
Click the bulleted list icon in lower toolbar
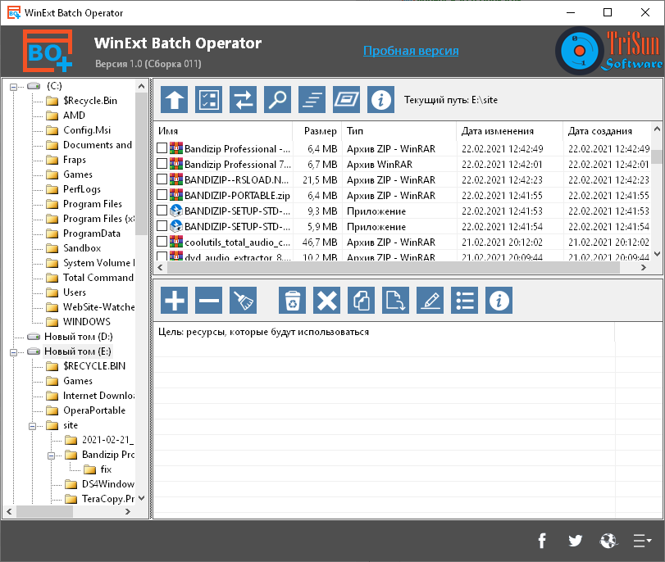(x=464, y=300)
